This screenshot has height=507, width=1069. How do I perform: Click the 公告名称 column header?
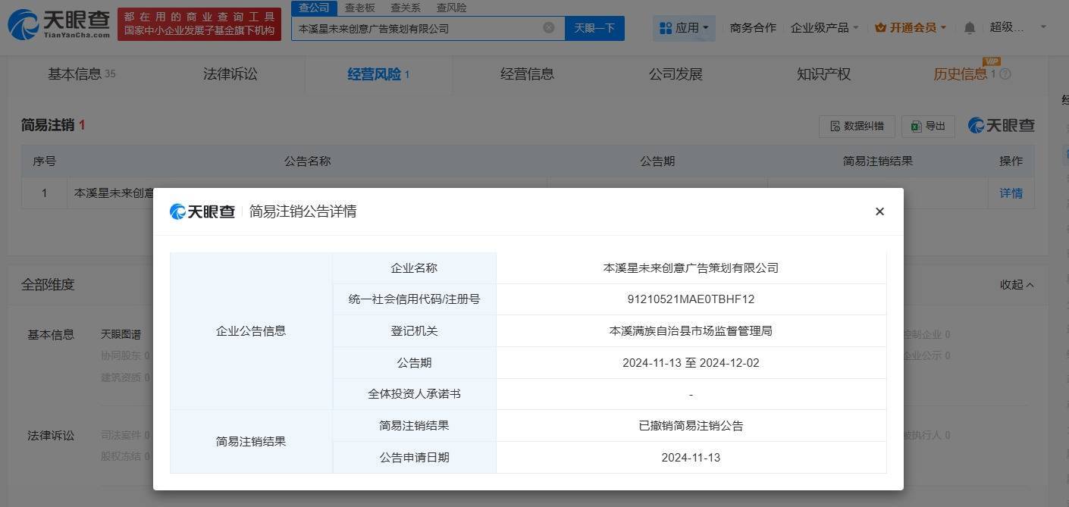[307, 161]
